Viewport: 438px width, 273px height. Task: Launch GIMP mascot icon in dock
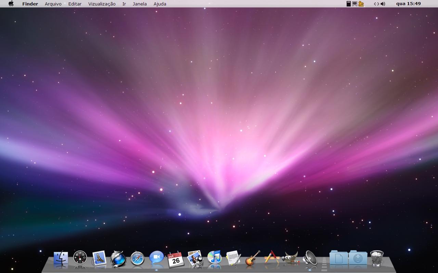pos(291,258)
